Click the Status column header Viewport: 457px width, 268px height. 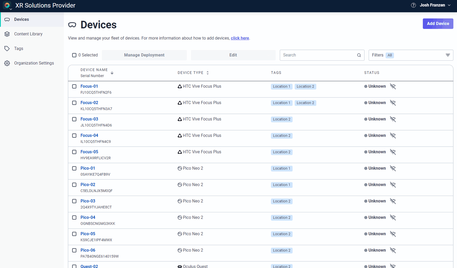point(371,73)
